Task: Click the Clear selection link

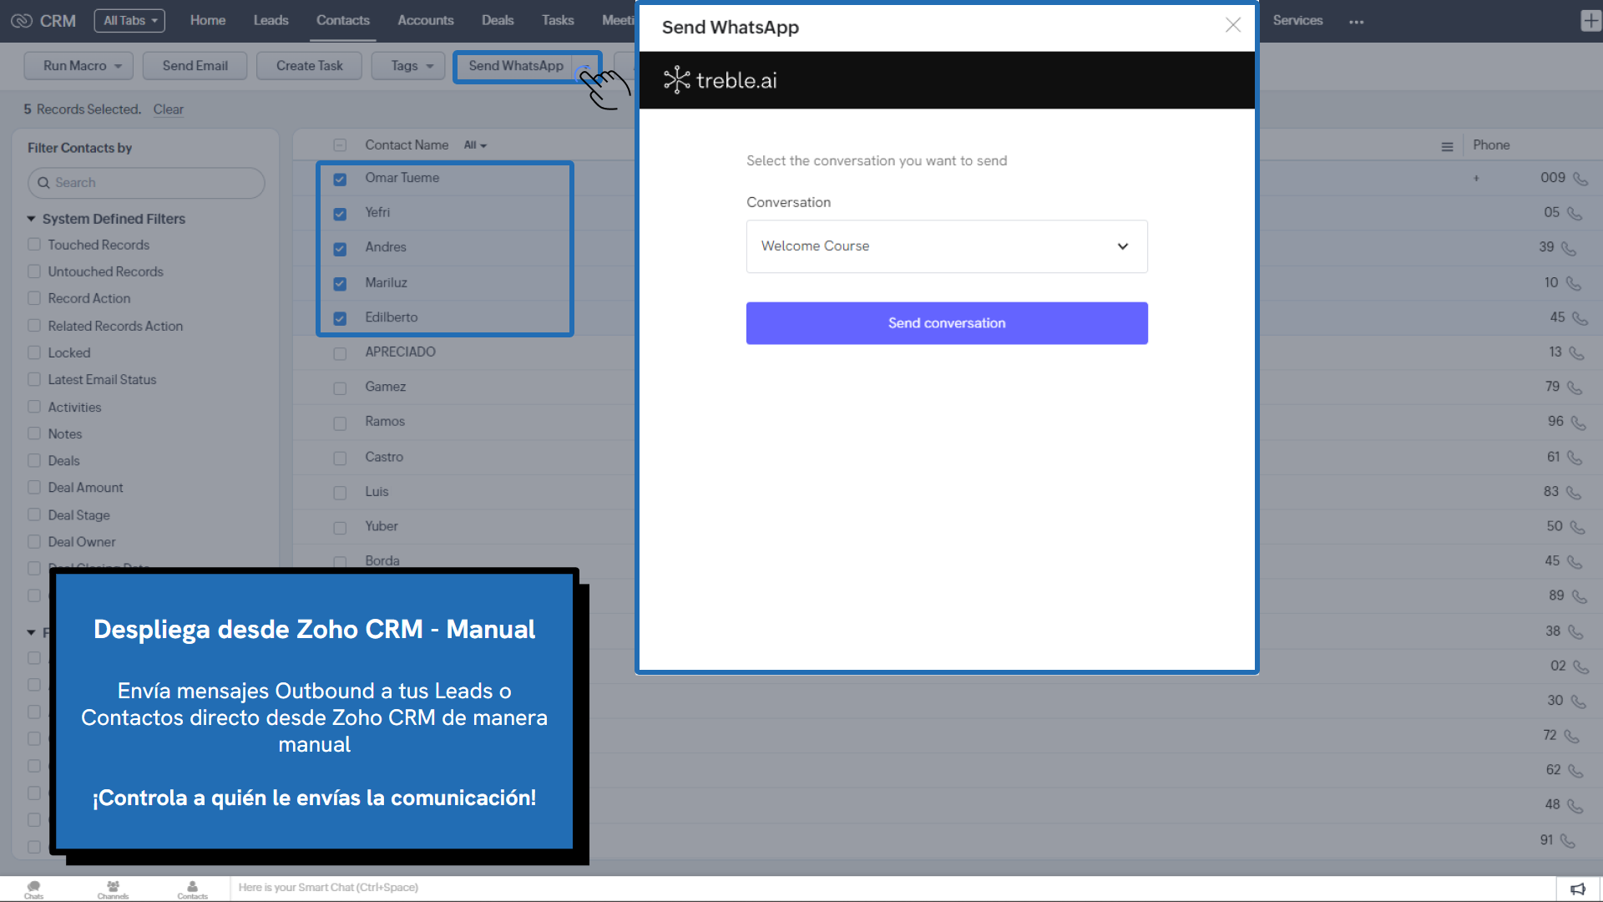Action: [168, 109]
